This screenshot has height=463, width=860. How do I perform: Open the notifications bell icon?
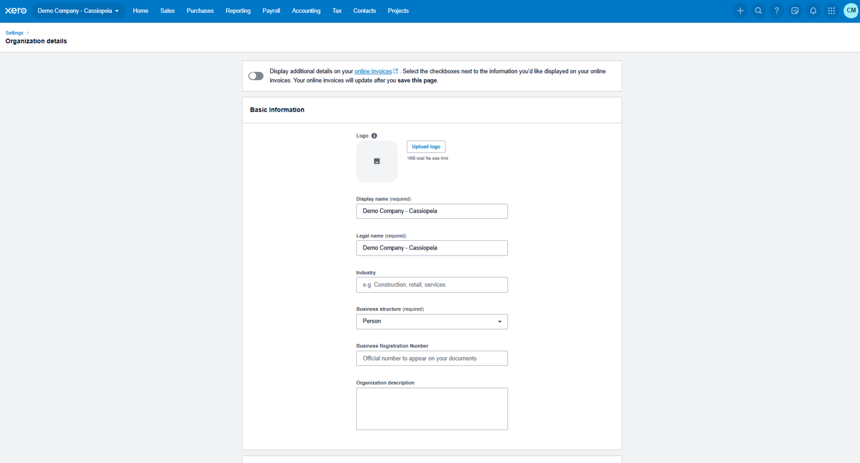pyautogui.click(x=813, y=11)
